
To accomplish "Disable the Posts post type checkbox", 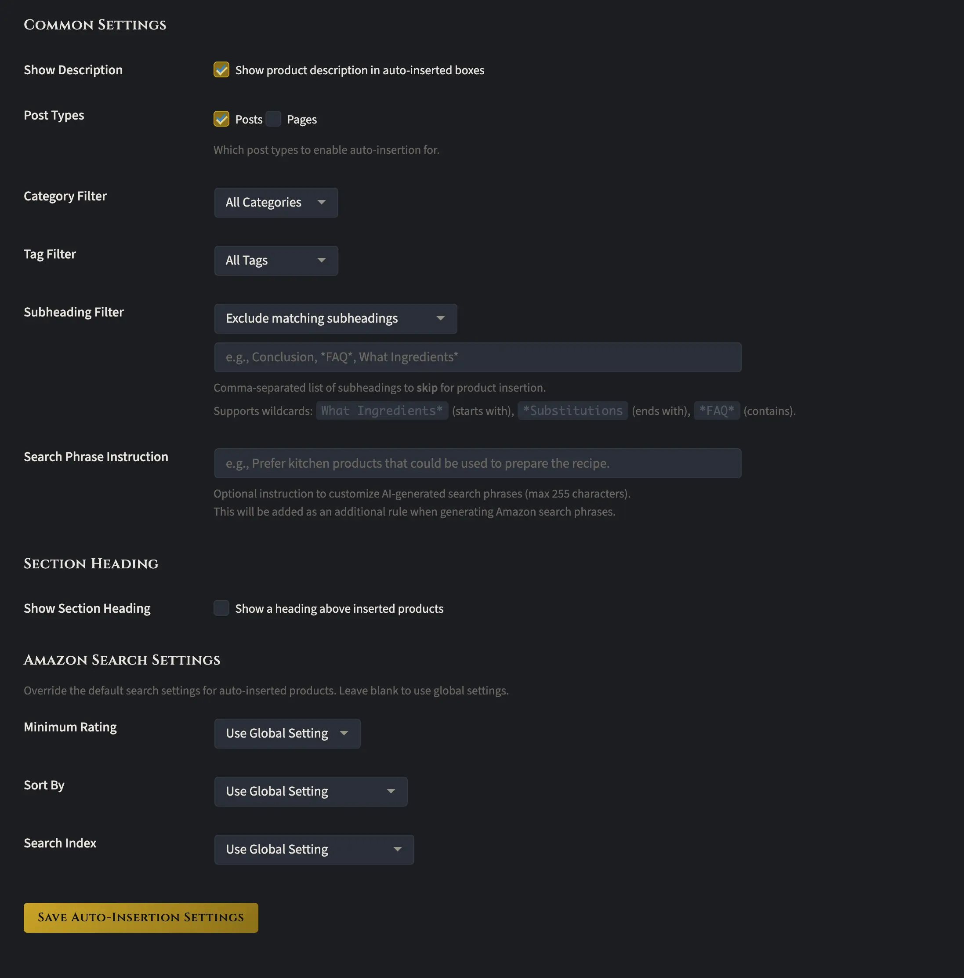I will pyautogui.click(x=221, y=119).
